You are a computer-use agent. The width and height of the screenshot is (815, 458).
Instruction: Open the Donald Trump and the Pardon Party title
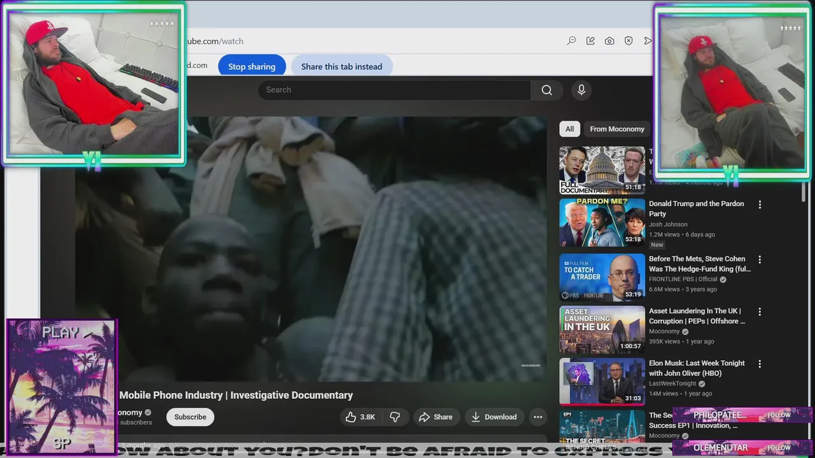point(697,209)
